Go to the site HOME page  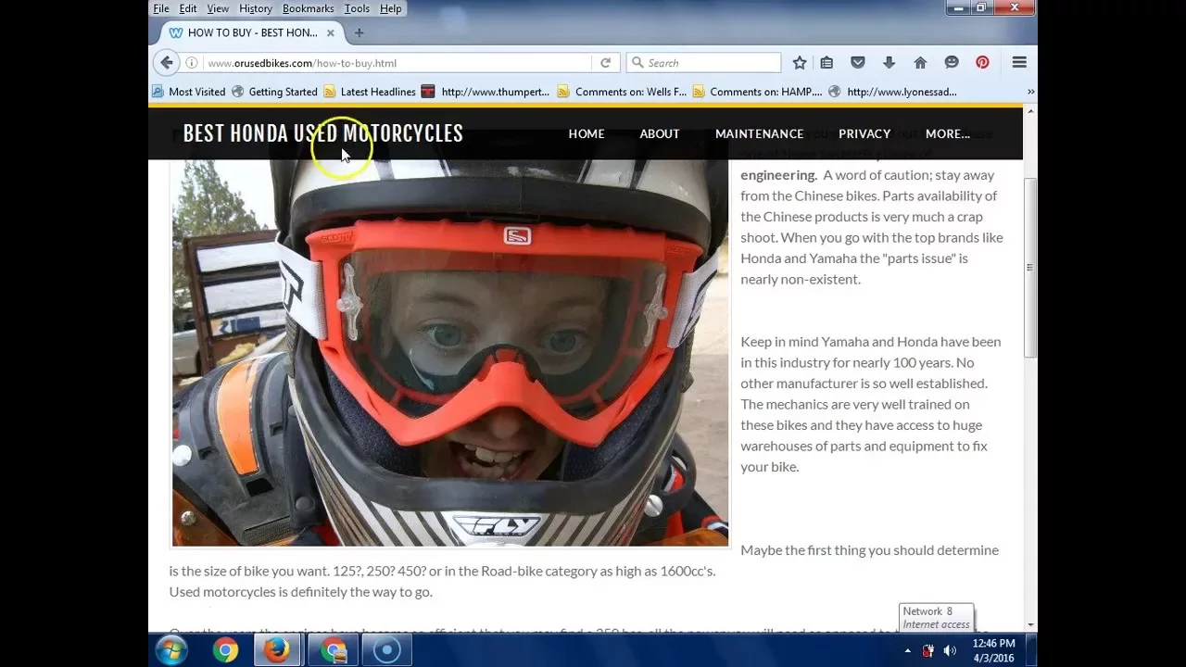pyautogui.click(x=587, y=133)
